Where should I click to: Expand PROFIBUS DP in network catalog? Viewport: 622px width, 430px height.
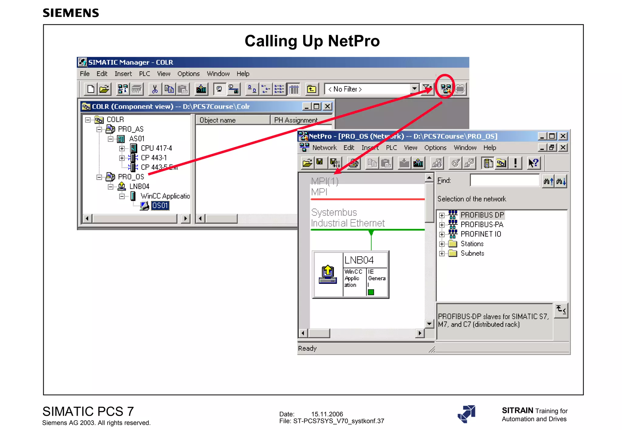[442, 215]
